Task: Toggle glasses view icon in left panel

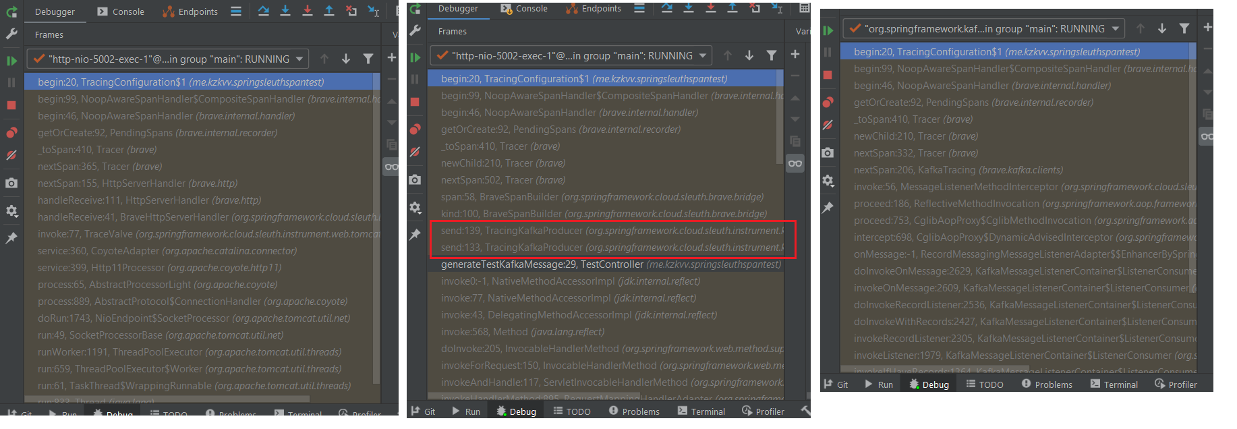Action: (391, 167)
